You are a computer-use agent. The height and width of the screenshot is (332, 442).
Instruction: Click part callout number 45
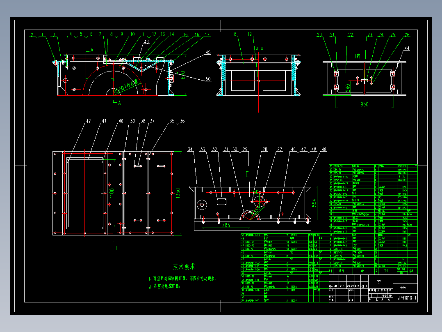pos(208,52)
